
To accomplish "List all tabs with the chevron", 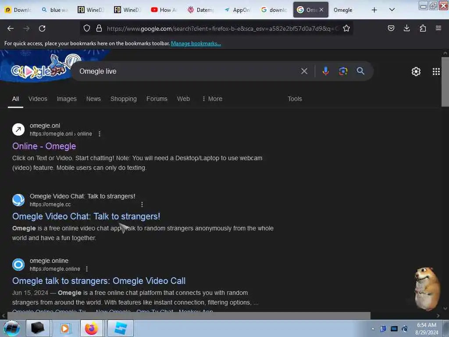I will [x=392, y=10].
